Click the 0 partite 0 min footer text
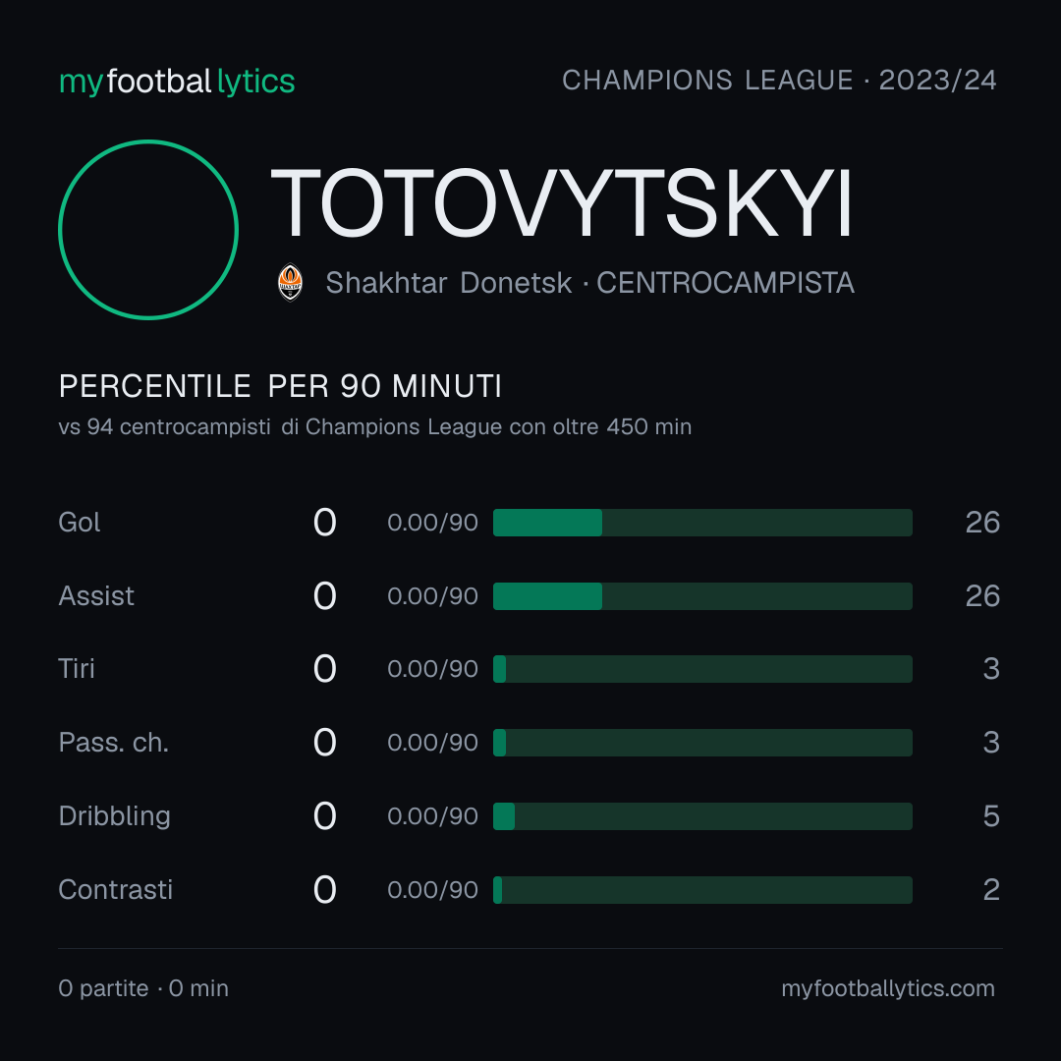This screenshot has width=1061, height=1061. [143, 988]
